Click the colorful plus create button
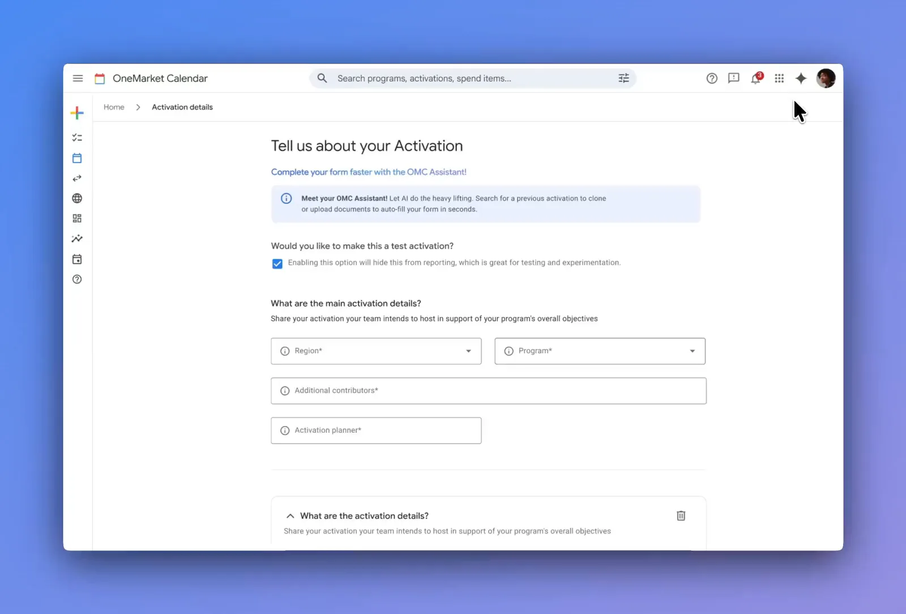The width and height of the screenshot is (906, 614). tap(77, 113)
